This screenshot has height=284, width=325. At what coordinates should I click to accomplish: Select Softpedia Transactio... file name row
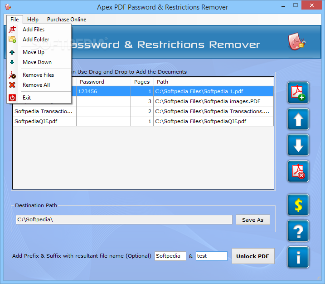(x=44, y=111)
